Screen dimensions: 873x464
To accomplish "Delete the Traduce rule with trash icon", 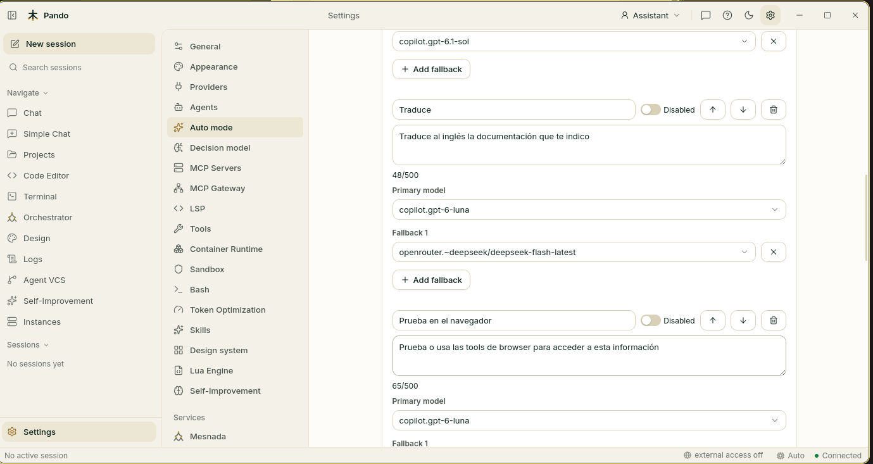I will (774, 110).
